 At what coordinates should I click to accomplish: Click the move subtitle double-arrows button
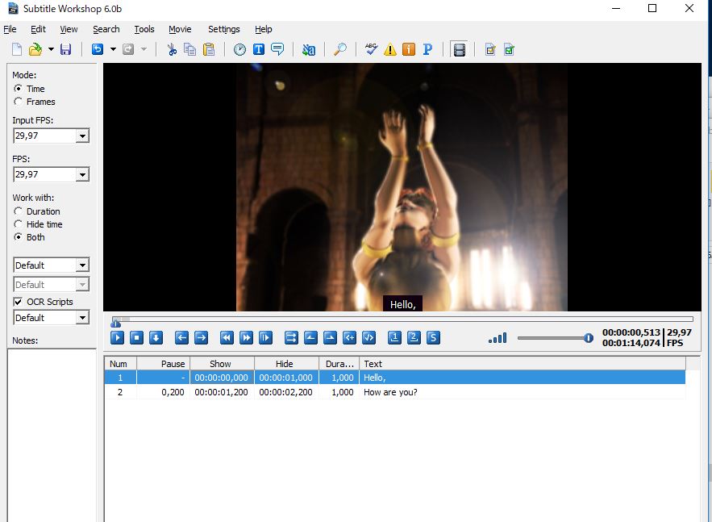pos(291,337)
